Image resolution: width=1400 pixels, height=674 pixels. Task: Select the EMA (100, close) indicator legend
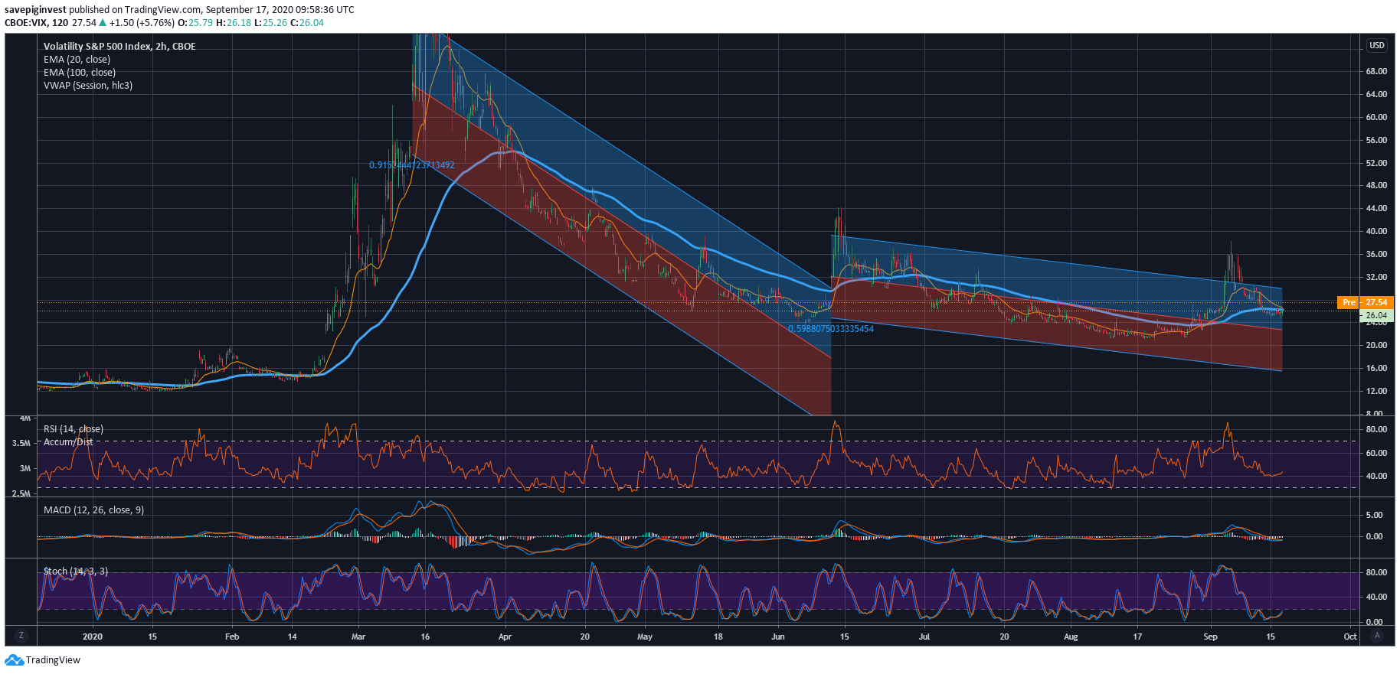point(80,73)
